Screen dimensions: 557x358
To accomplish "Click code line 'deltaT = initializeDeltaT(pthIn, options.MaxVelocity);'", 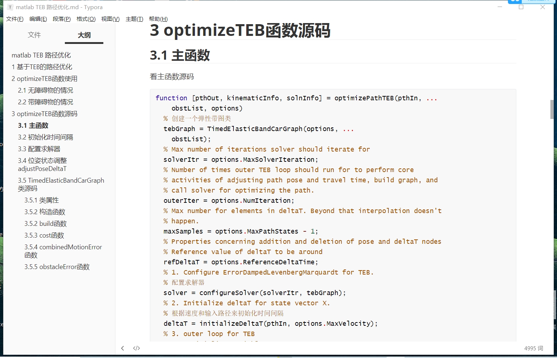I will click(x=270, y=324).
